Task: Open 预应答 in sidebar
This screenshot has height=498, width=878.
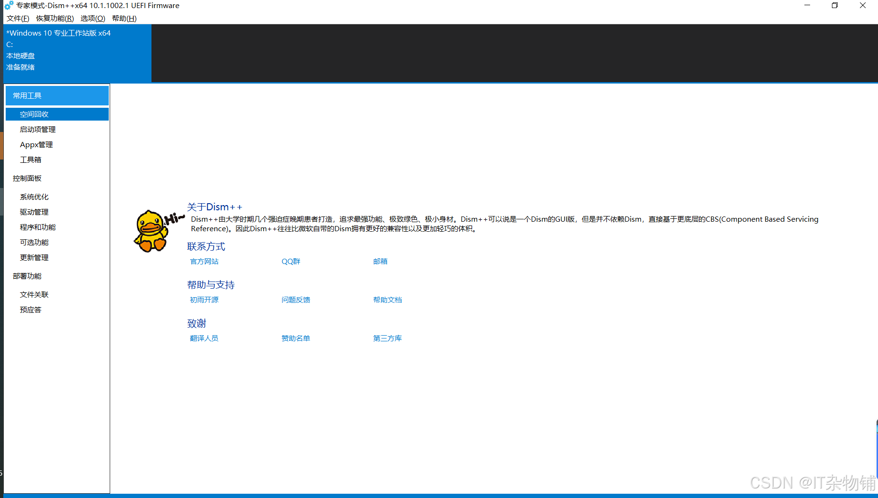Action: [x=57, y=310]
